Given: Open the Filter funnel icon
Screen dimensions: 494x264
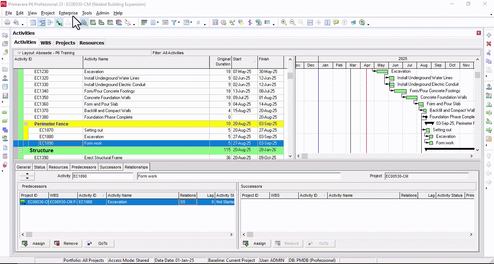Looking at the screenshot, I should [x=174, y=22].
